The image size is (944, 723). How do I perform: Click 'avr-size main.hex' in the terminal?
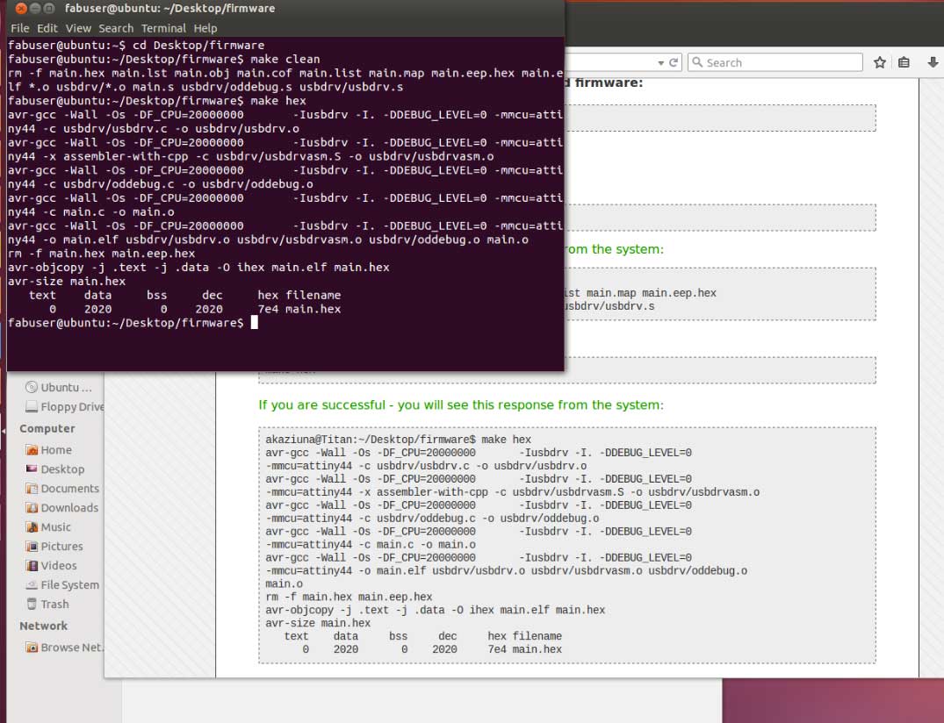(x=67, y=281)
